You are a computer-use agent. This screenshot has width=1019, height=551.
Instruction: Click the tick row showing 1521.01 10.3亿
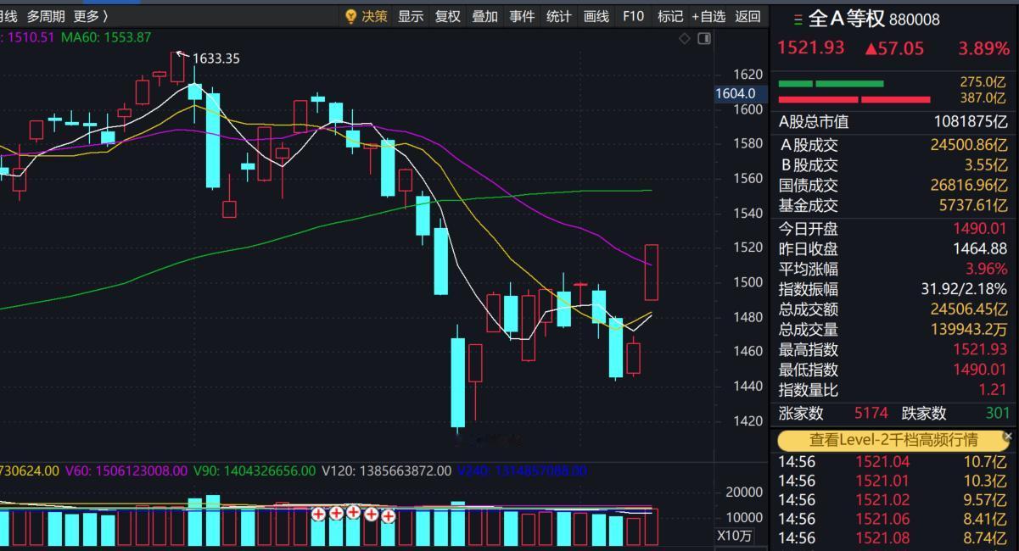click(893, 481)
